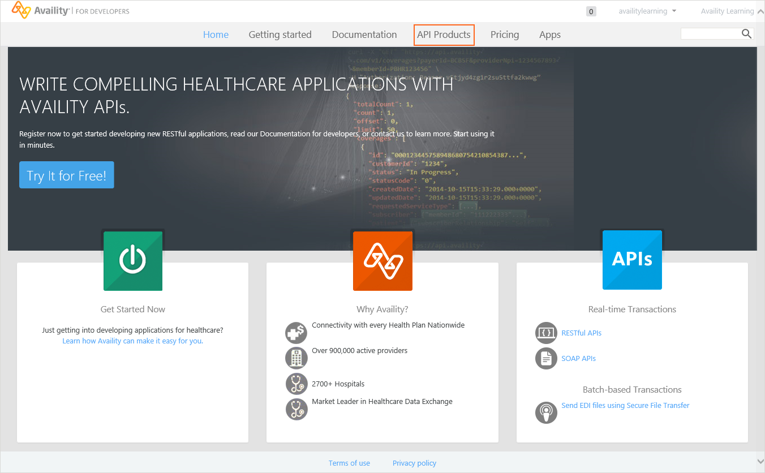Click the scrollbar down arrow
The image size is (765, 473).
pos(760,462)
